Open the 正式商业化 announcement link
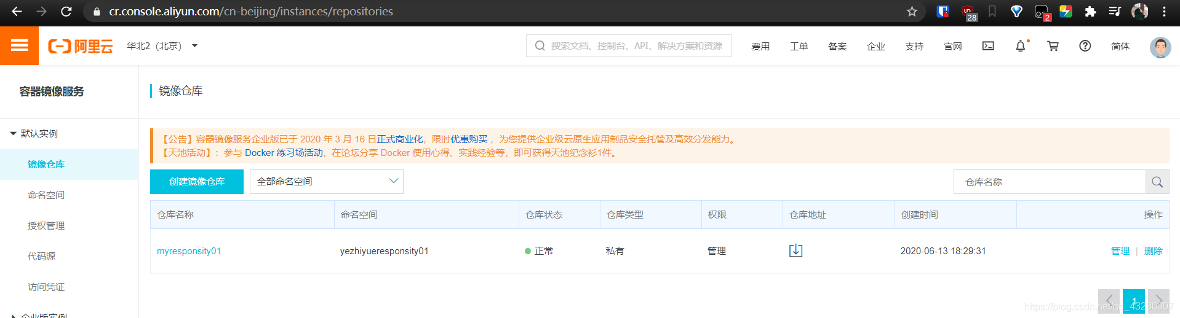Screen dimensions: 1180x318 400,139
